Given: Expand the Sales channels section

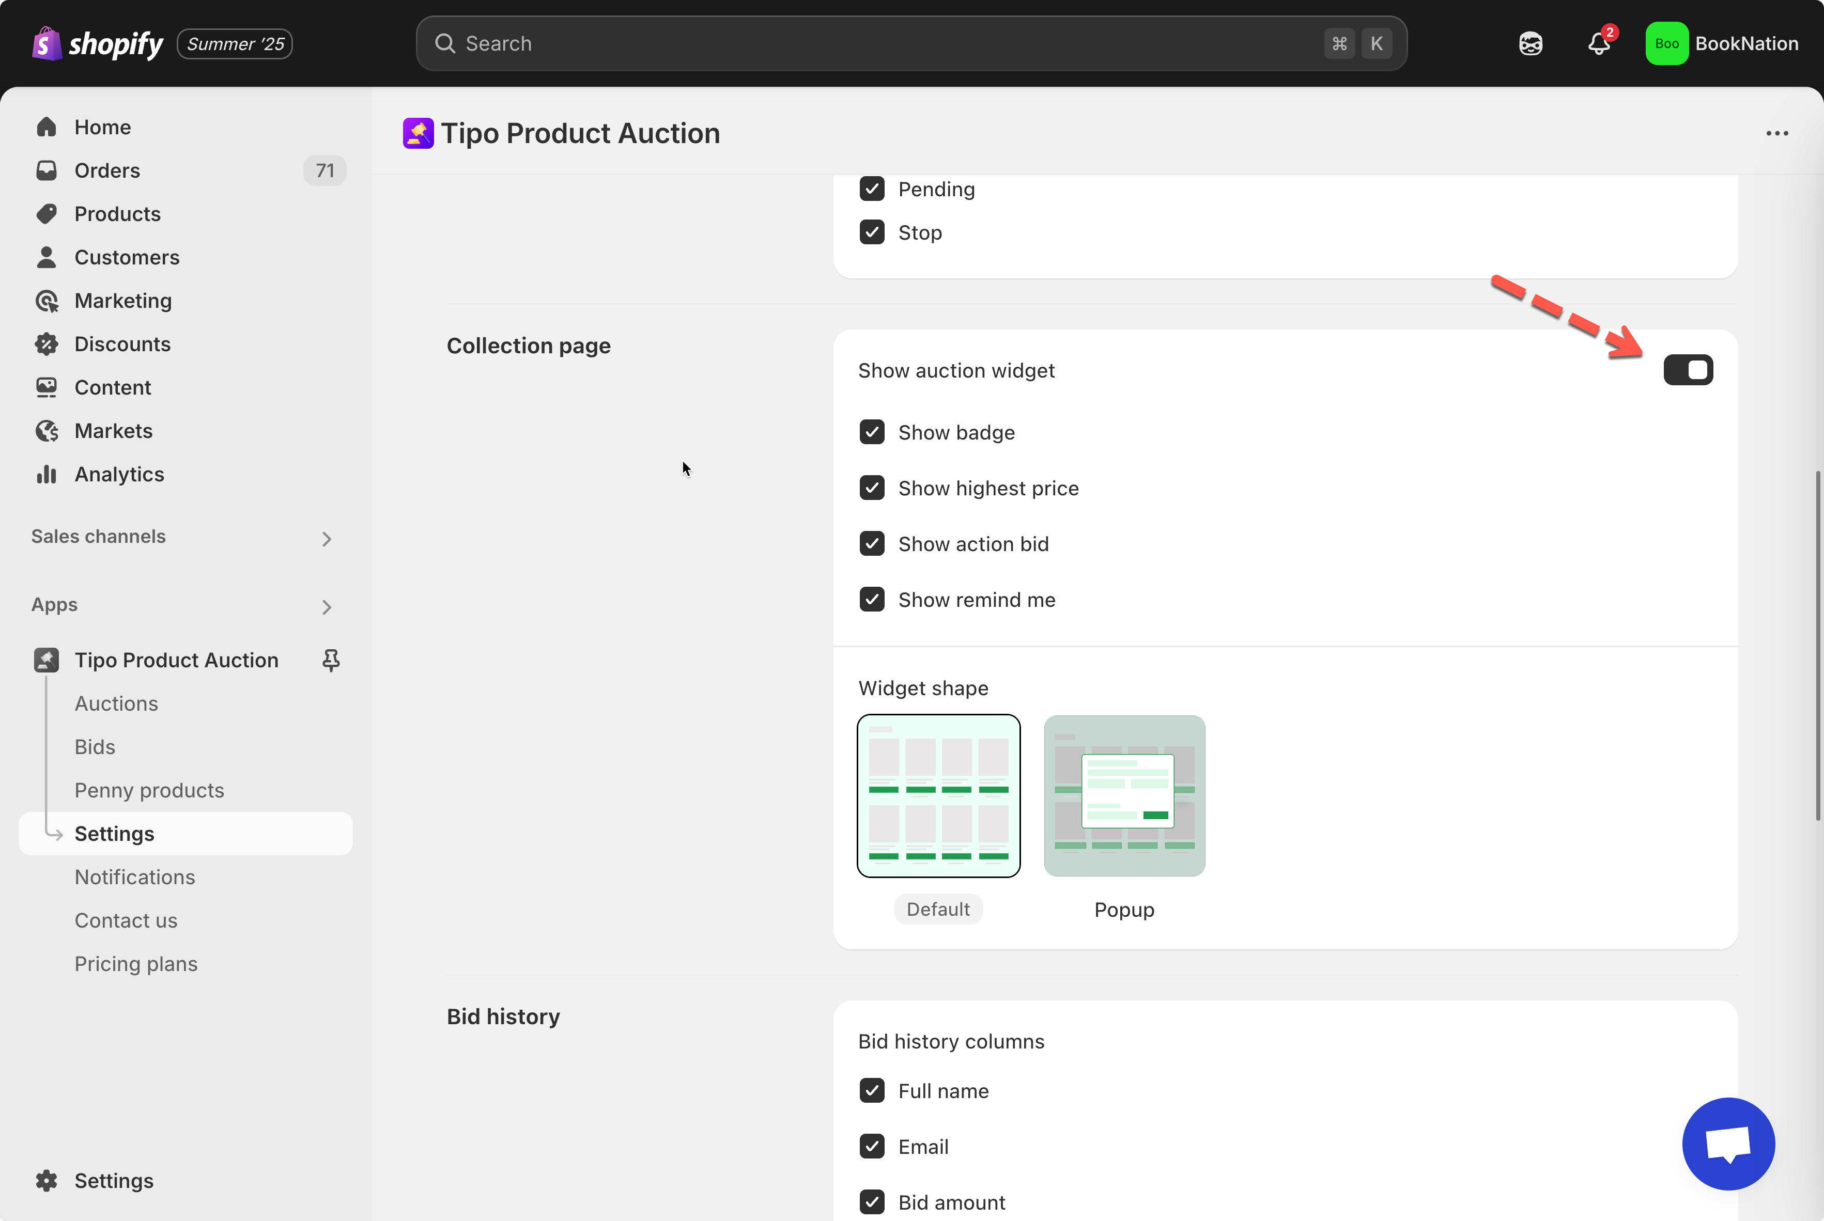Looking at the screenshot, I should coord(327,538).
